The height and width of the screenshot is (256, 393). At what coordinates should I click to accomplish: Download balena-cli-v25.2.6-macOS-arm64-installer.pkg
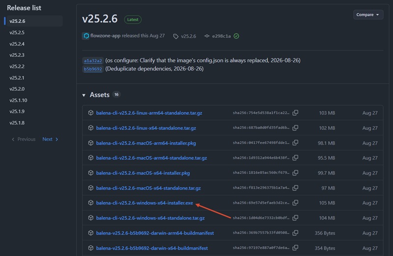click(146, 143)
